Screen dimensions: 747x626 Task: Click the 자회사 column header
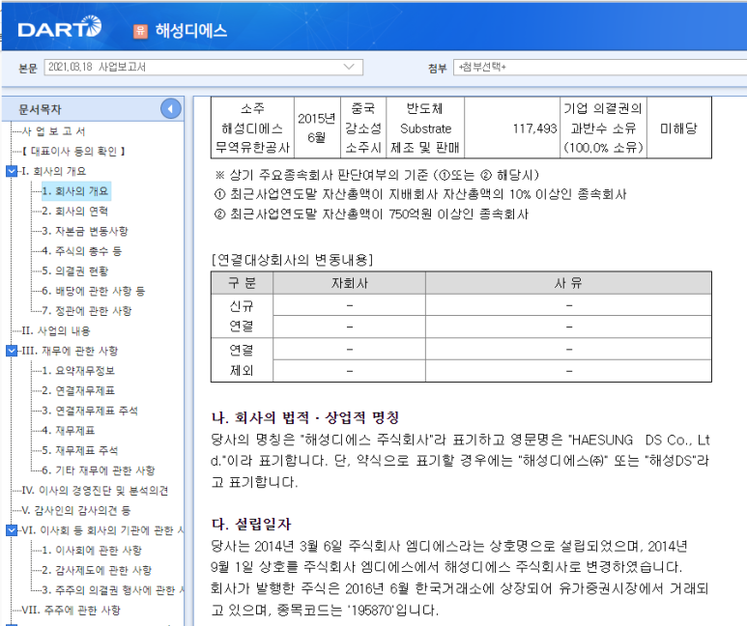click(x=350, y=283)
